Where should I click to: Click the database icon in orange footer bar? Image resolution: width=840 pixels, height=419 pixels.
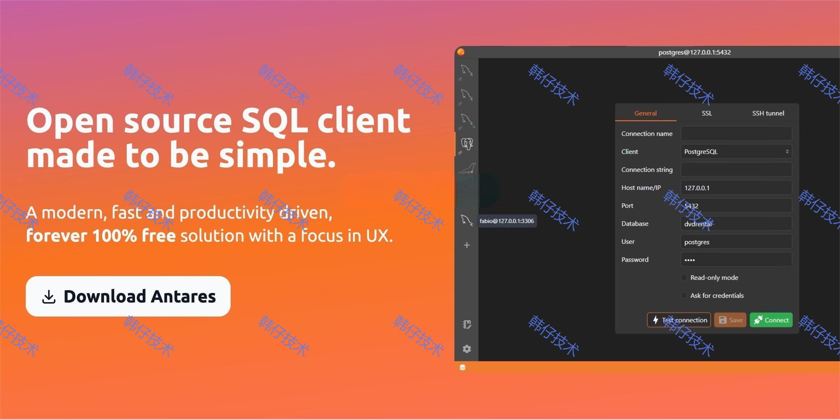[x=462, y=368]
